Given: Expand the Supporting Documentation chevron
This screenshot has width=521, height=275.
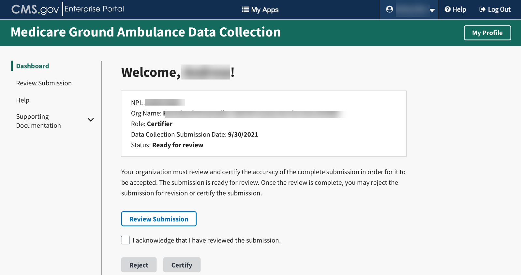Looking at the screenshot, I should click(x=91, y=120).
